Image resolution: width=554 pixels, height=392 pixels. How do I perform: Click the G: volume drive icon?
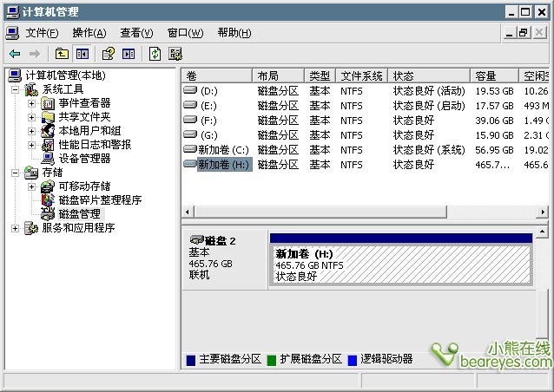click(x=190, y=134)
